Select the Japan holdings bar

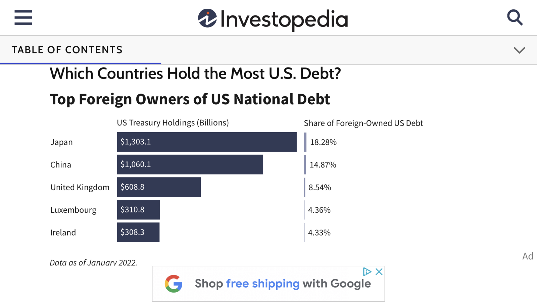click(207, 142)
